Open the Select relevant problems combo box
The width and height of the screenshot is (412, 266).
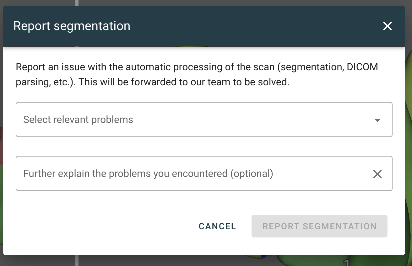(x=204, y=120)
